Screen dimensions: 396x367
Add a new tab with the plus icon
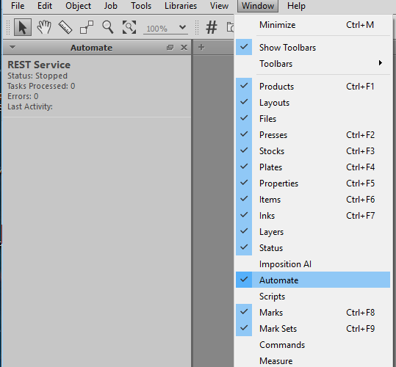201,47
